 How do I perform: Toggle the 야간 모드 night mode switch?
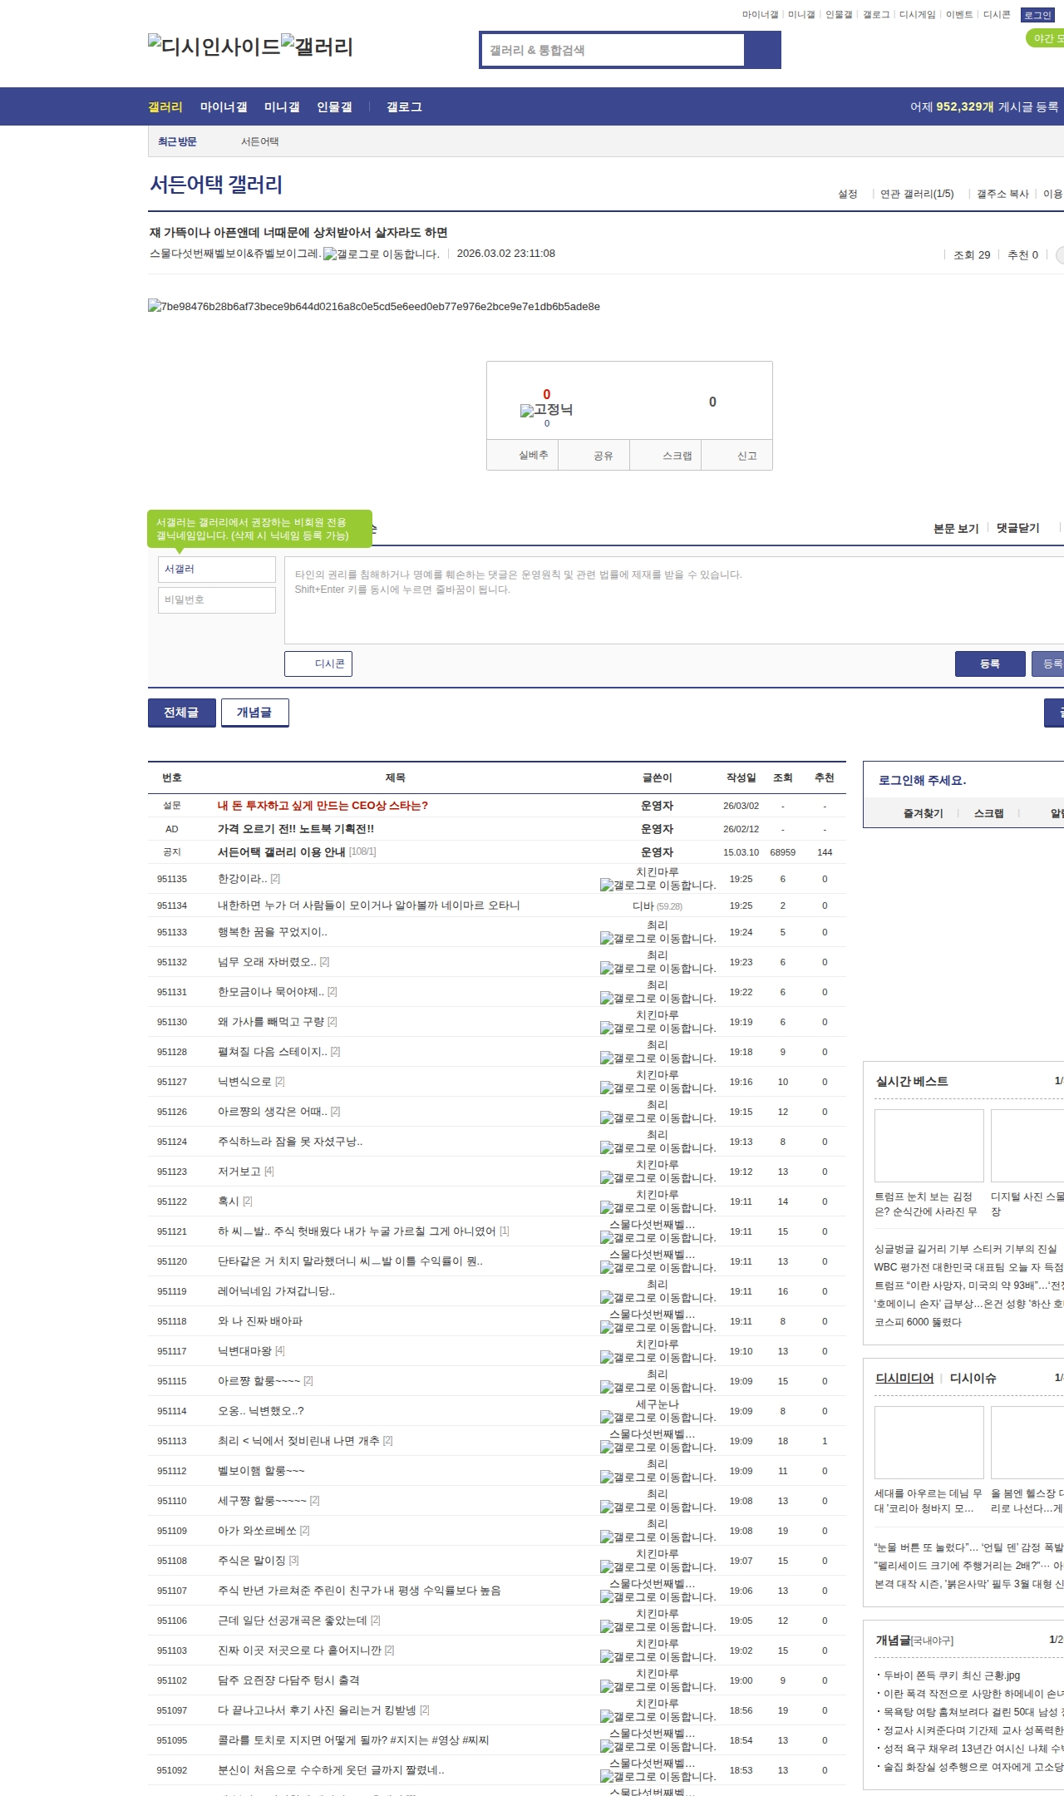pyautogui.click(x=1045, y=38)
